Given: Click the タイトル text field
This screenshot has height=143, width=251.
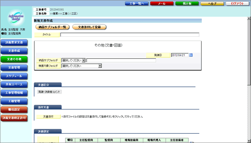Looking at the screenshot, I should (129, 35).
